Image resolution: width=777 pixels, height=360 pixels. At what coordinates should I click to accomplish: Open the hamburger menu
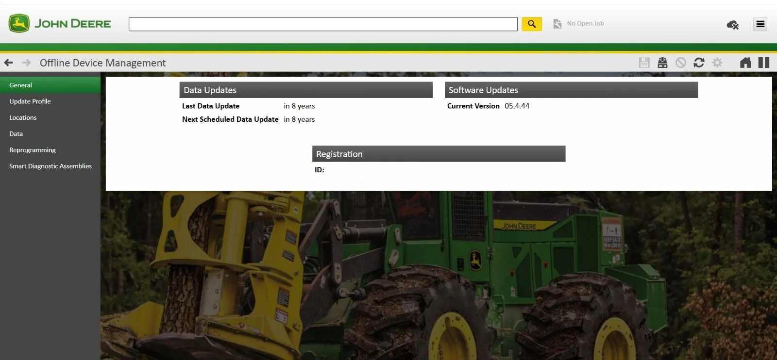(760, 24)
